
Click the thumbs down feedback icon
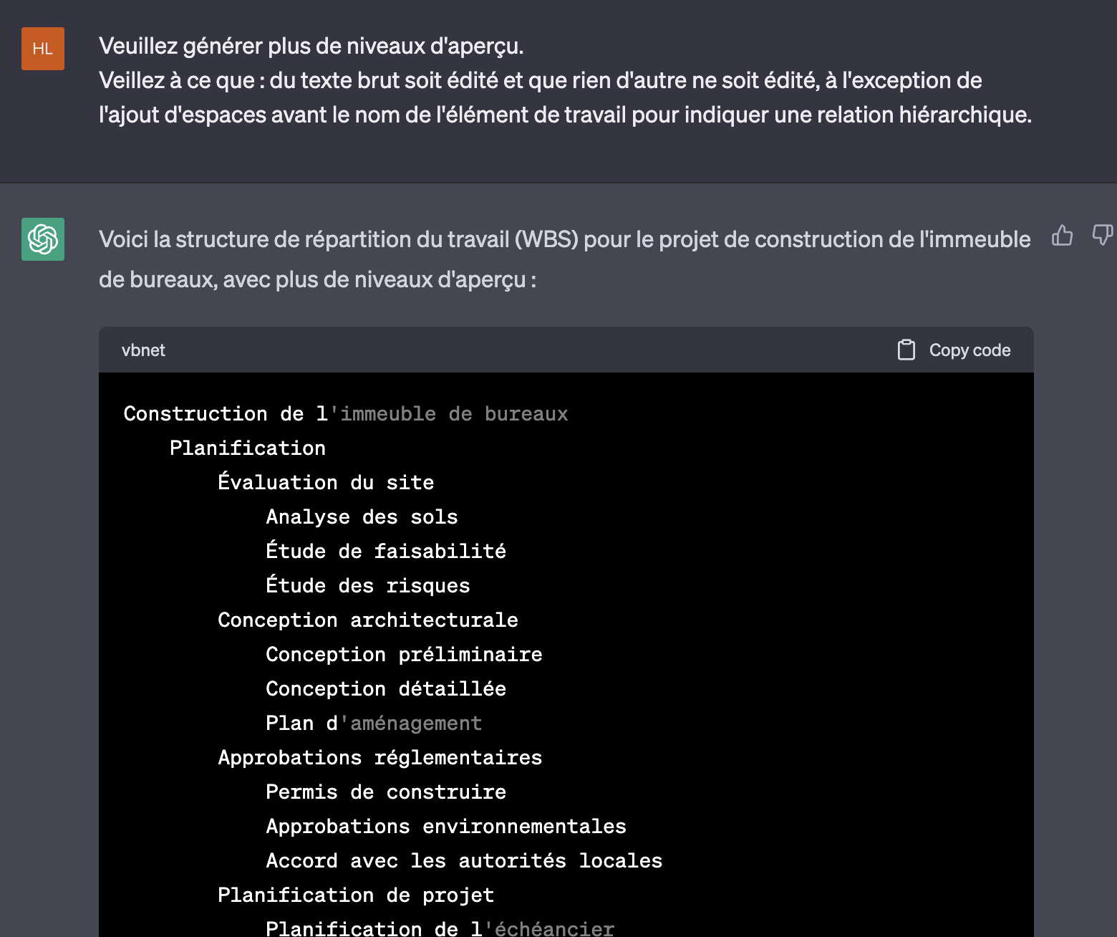1102,234
